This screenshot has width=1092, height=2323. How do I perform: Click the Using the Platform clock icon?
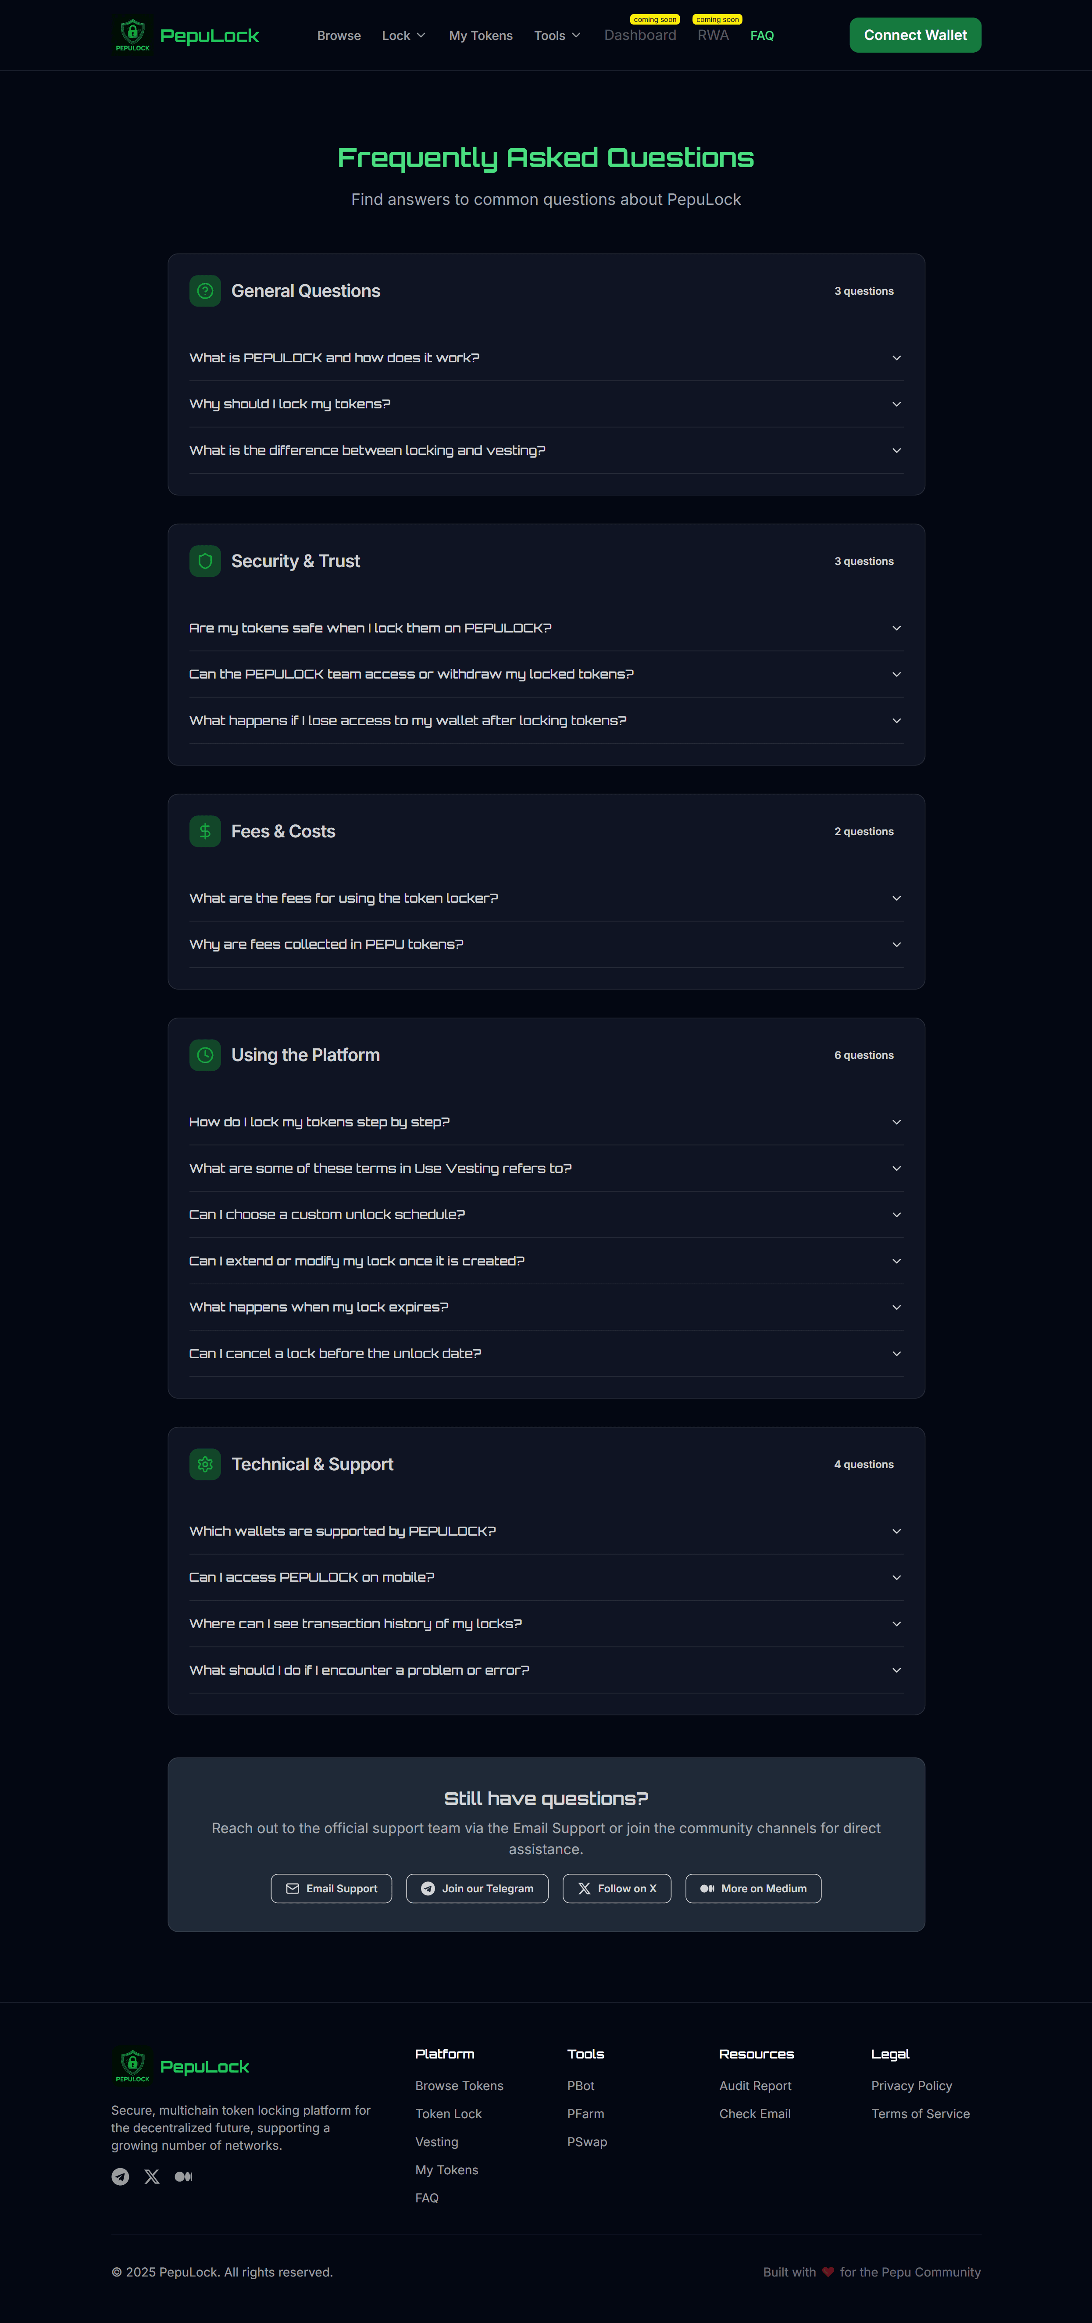(205, 1054)
